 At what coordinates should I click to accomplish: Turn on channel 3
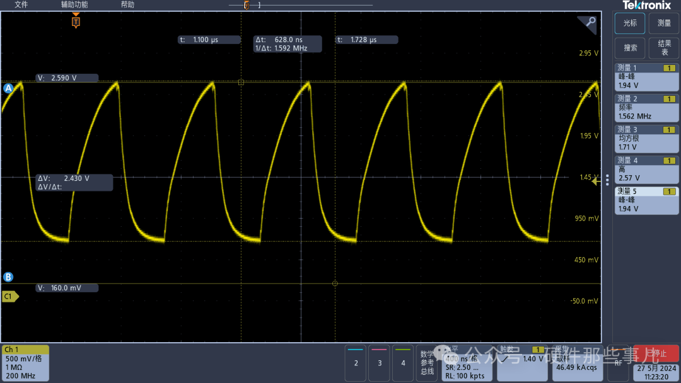[x=380, y=362]
